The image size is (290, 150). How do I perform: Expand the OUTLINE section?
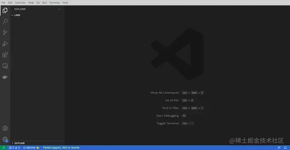pyautogui.click(x=18, y=143)
